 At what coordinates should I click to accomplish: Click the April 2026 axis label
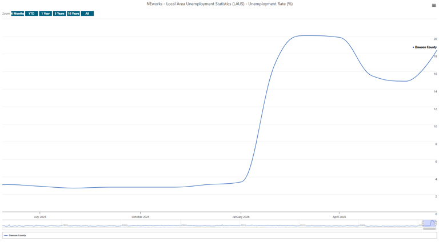(x=339, y=217)
